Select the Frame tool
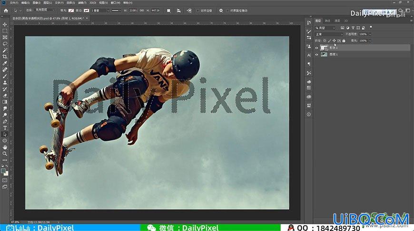Screen dimensions: 414x231 click(x=5, y=38)
